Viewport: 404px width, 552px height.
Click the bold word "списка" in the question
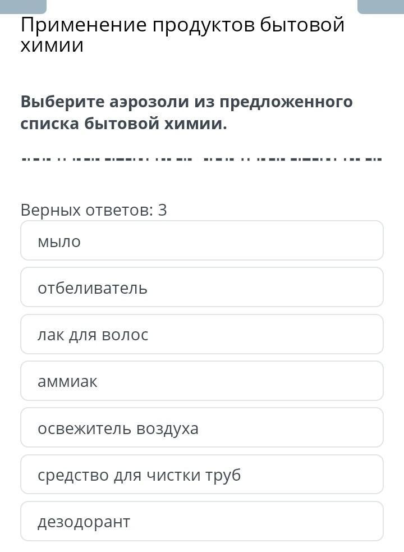point(49,124)
